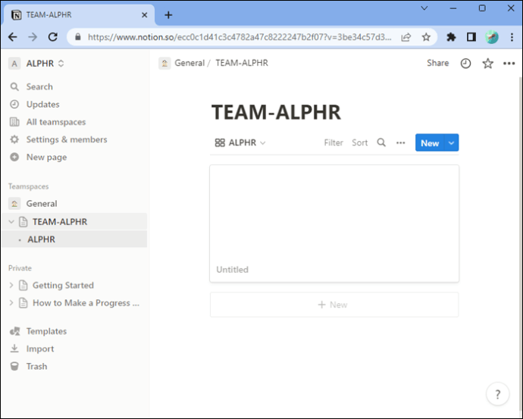Open Updates in the sidebar
This screenshot has width=523, height=419.
[x=42, y=105]
